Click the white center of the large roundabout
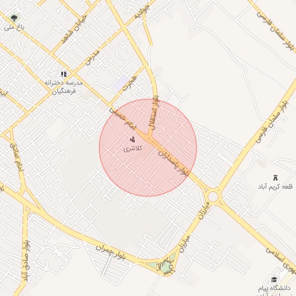The height and width of the screenshot is (296, 296). [213, 197]
